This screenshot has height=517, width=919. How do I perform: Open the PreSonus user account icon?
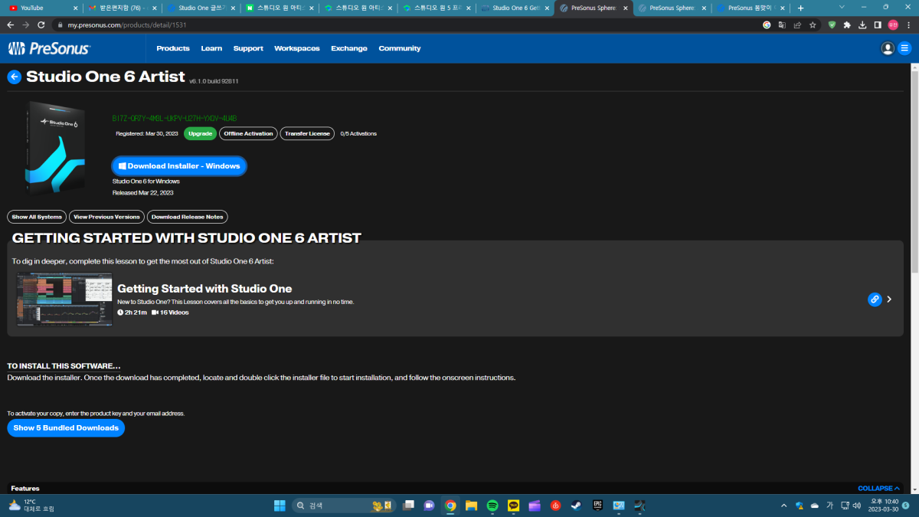click(888, 48)
